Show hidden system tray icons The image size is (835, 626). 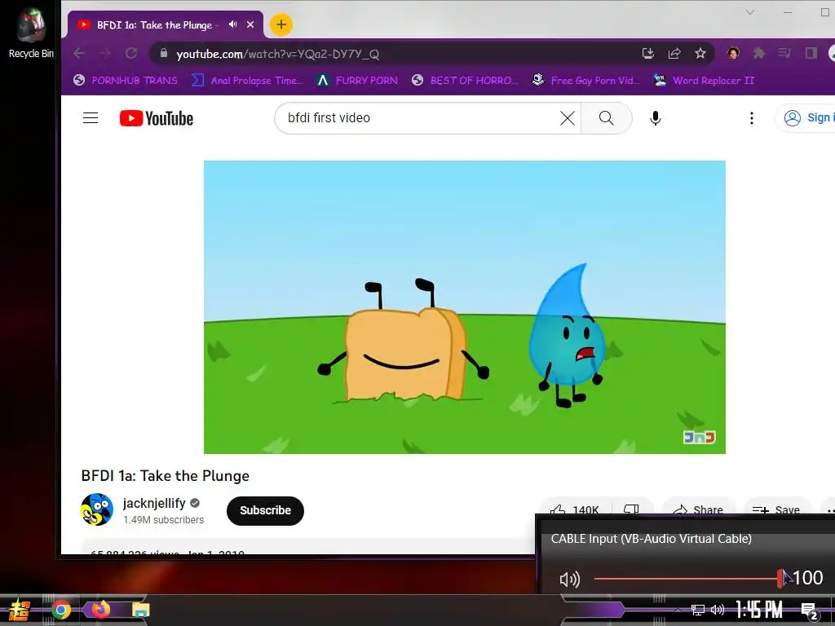tap(678, 610)
